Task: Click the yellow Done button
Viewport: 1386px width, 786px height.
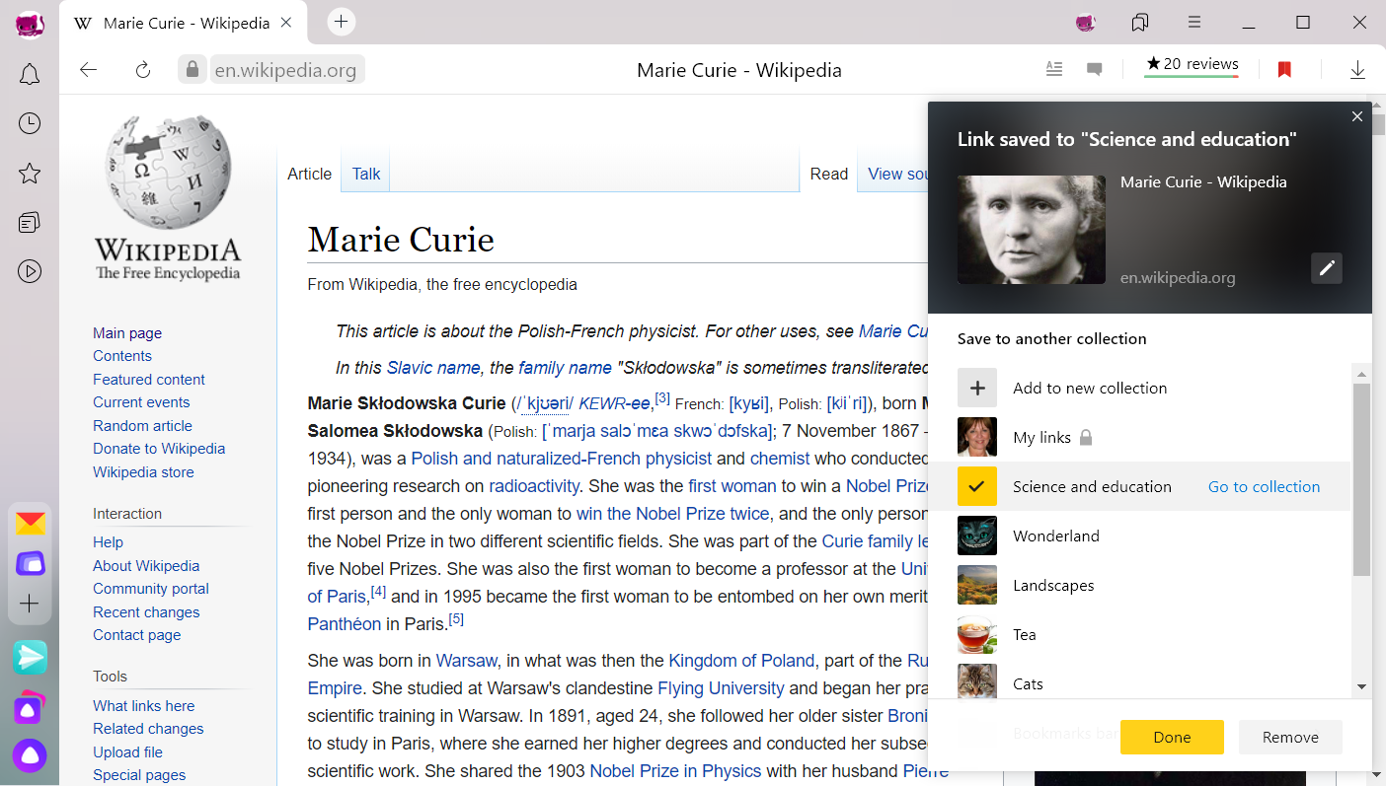Action: [x=1172, y=737]
